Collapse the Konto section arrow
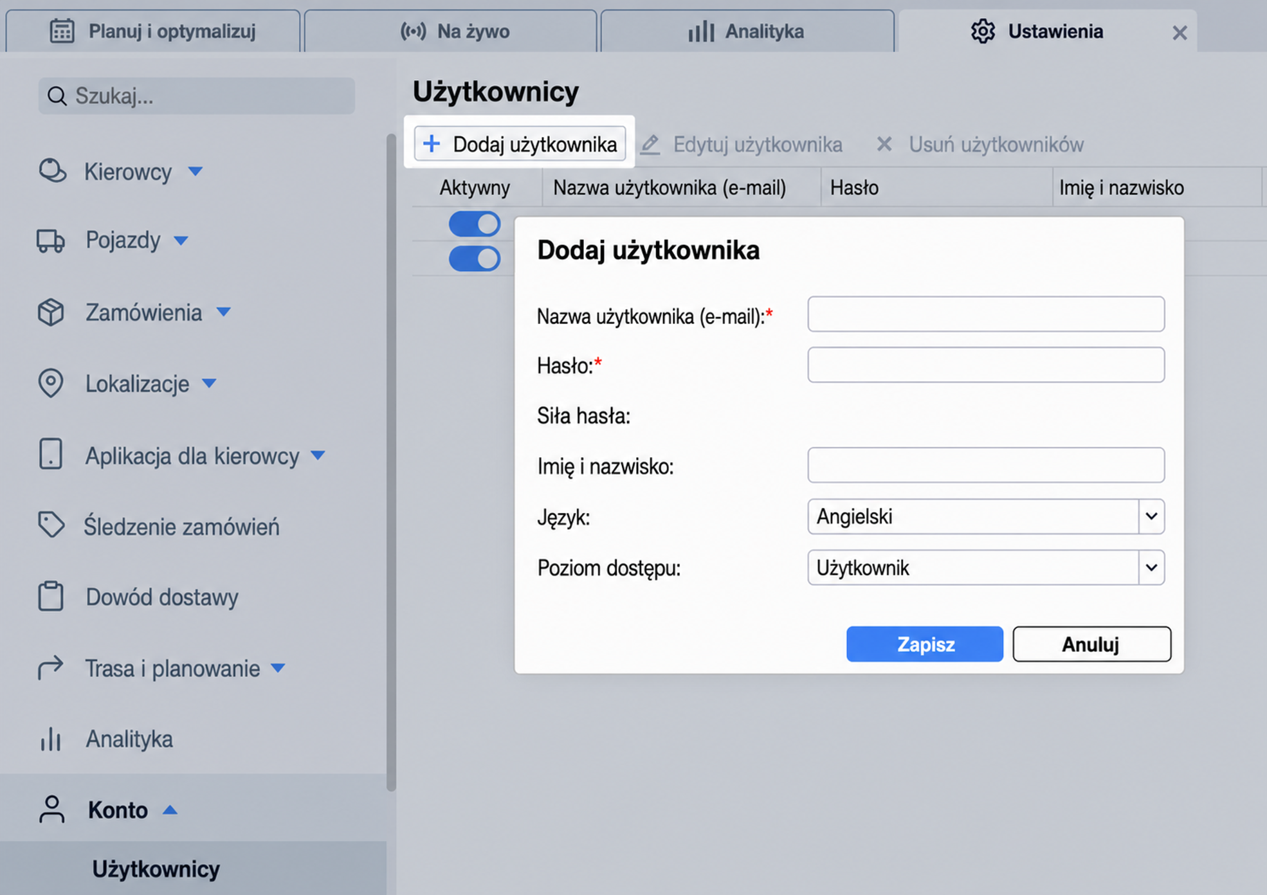Screen dimensions: 1267x895 170,810
